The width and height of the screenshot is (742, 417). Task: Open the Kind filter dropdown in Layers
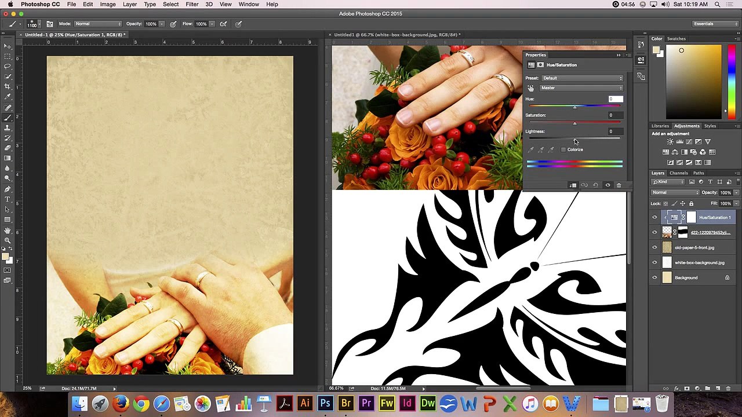[x=668, y=182]
